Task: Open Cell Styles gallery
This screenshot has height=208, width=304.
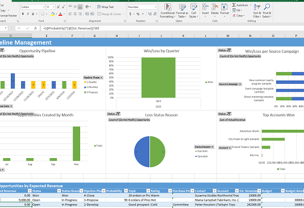Action: pos(194,11)
